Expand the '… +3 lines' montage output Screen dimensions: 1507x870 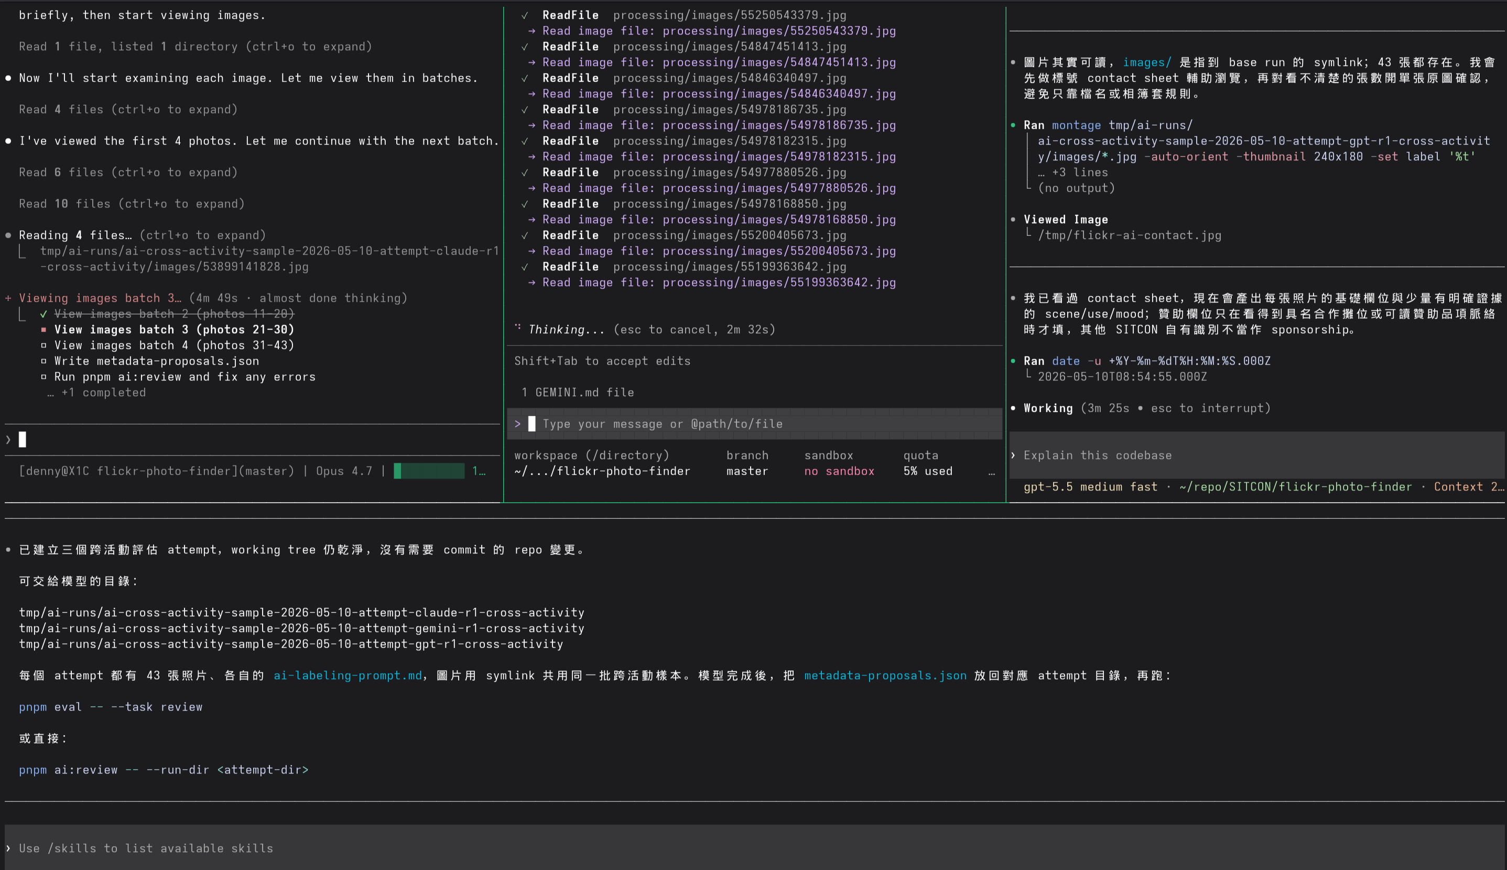coord(1073,172)
